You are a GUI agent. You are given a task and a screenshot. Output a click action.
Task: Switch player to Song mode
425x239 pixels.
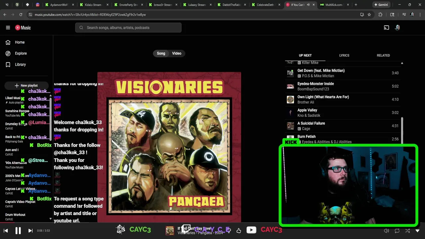tap(161, 53)
